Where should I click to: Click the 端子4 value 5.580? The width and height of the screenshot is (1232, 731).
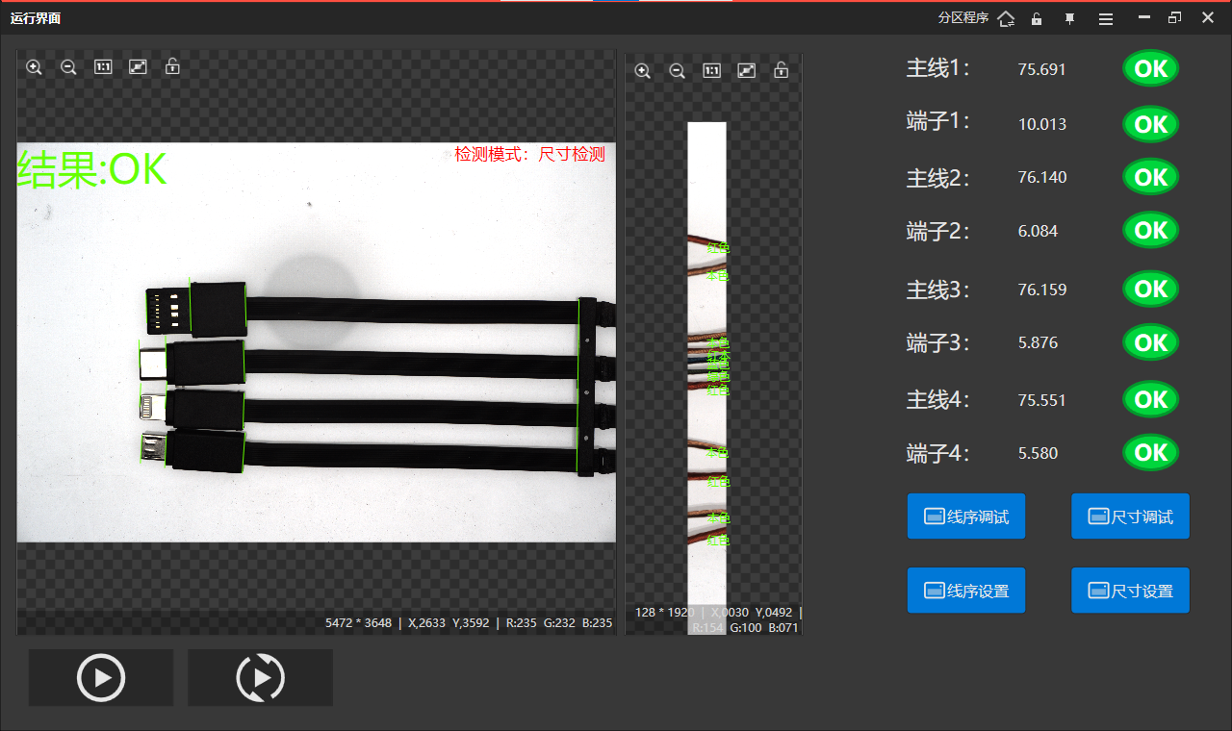(x=1038, y=453)
